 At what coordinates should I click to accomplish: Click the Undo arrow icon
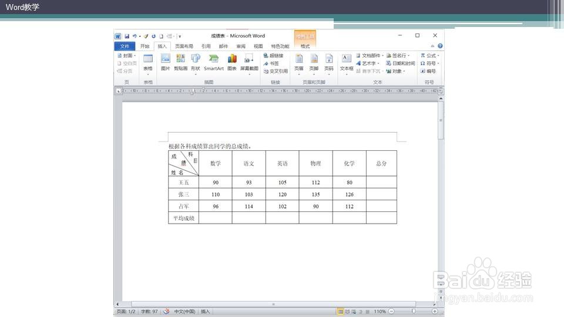[135, 36]
